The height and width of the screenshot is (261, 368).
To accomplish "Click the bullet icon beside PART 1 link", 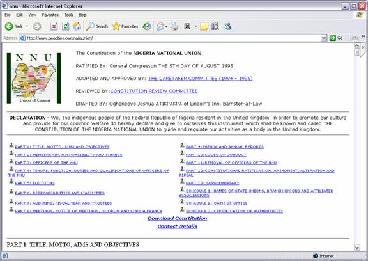I will click(11, 145).
